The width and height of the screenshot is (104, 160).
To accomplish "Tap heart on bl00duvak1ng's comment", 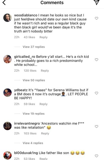I will click(97, 156).
